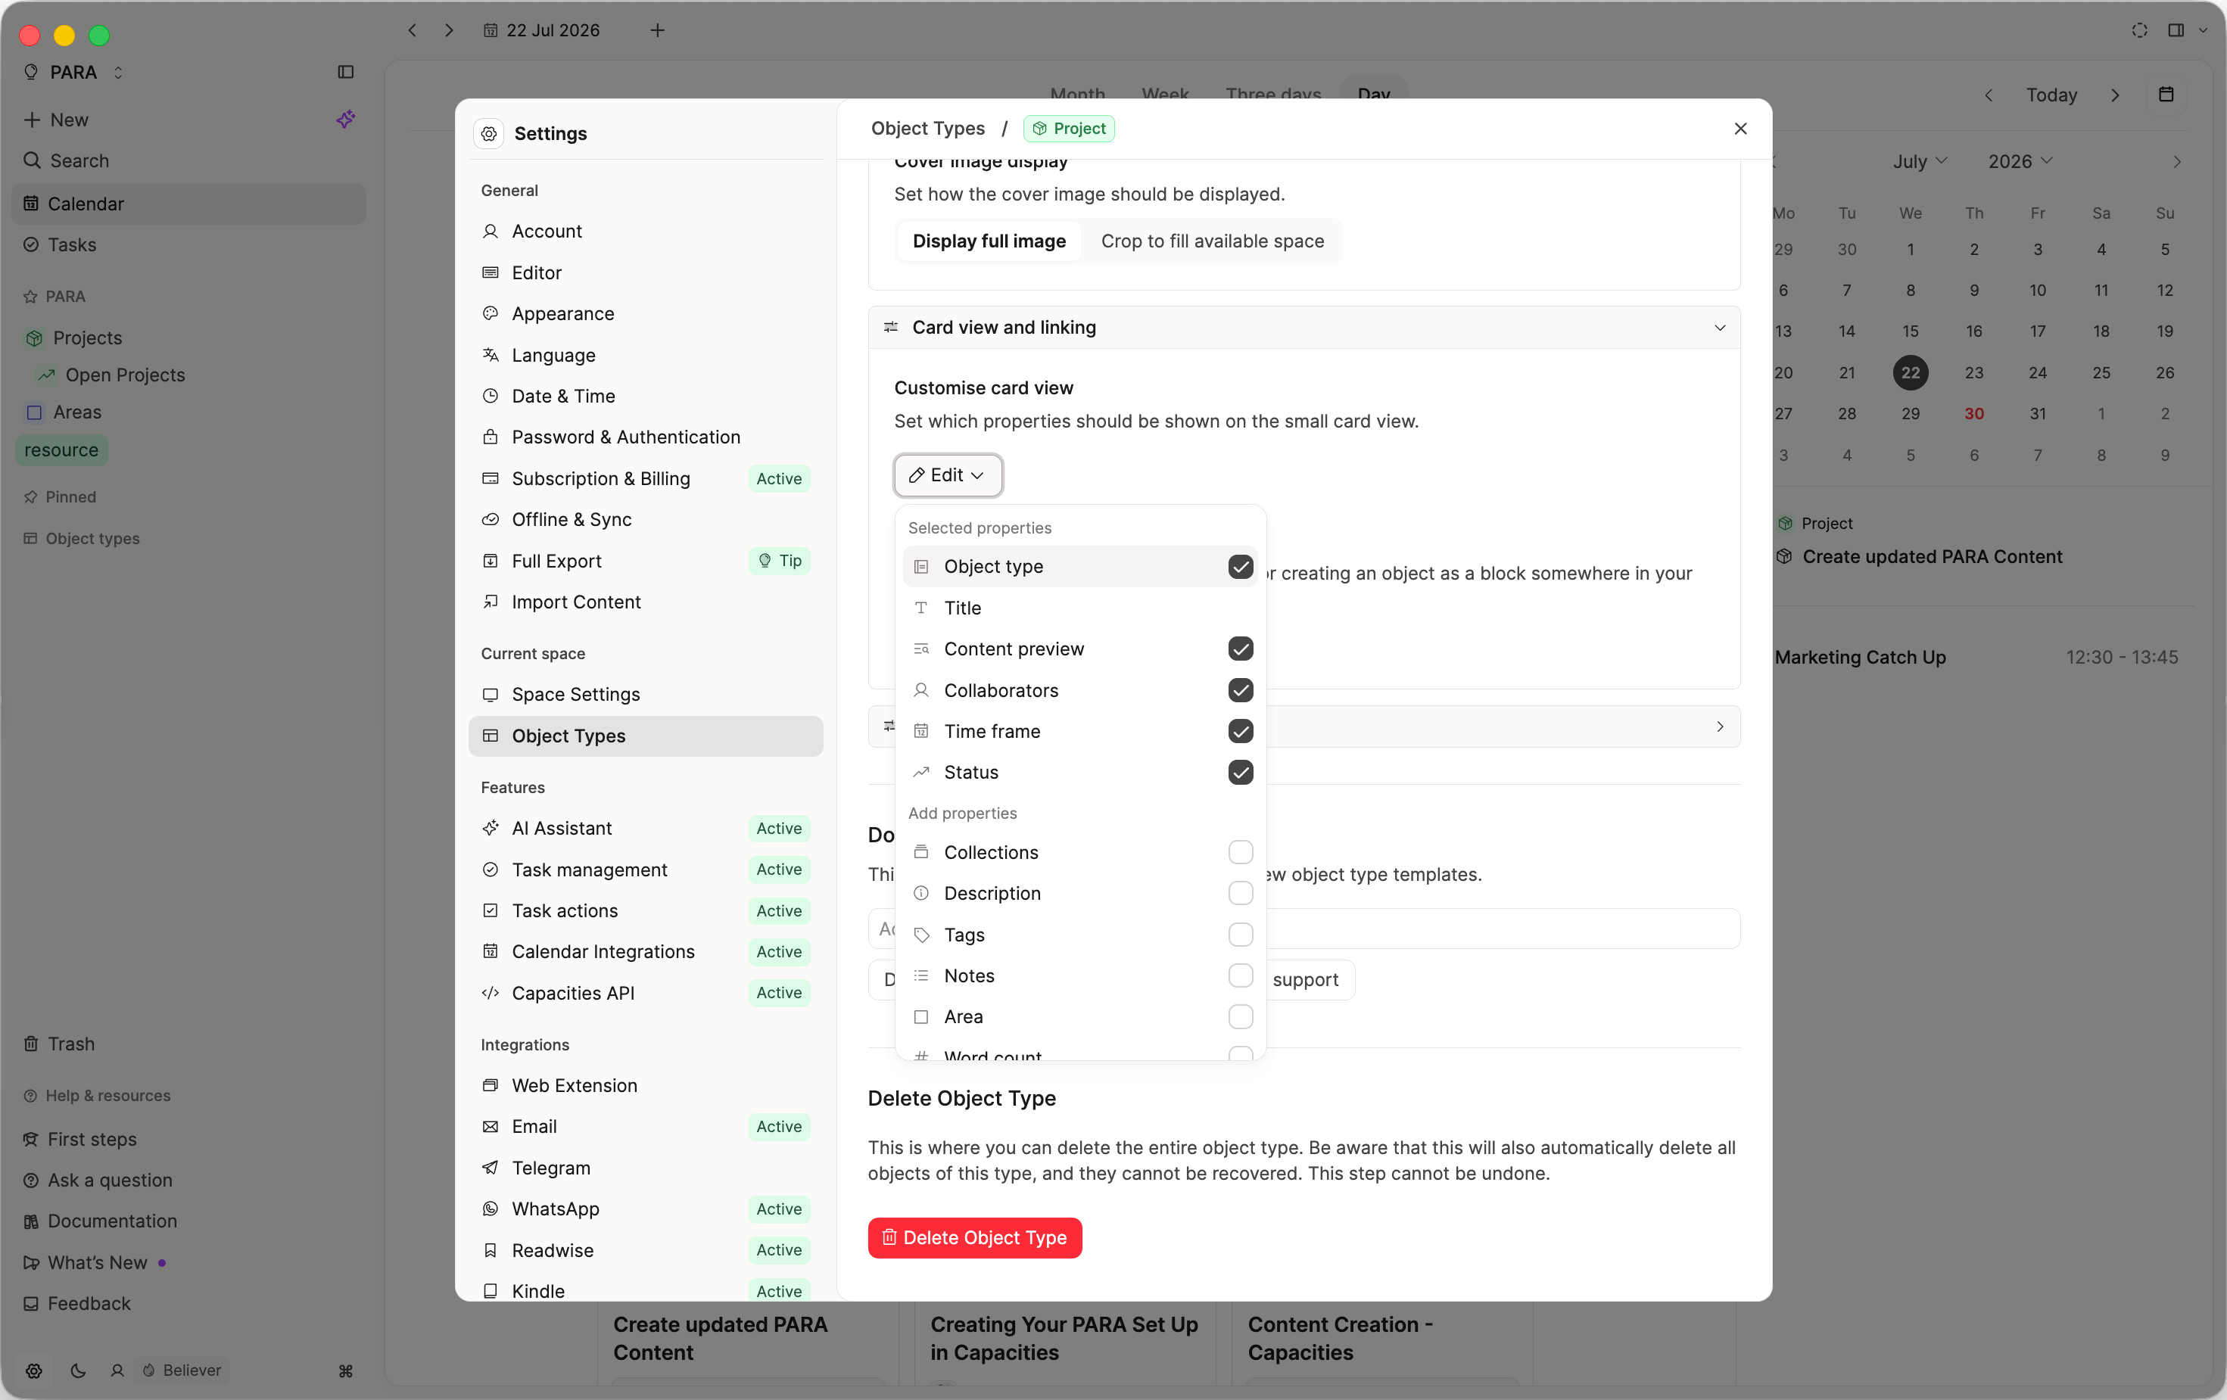The image size is (2227, 1400).
Task: Switch space using the PARA selector
Action: (x=74, y=72)
